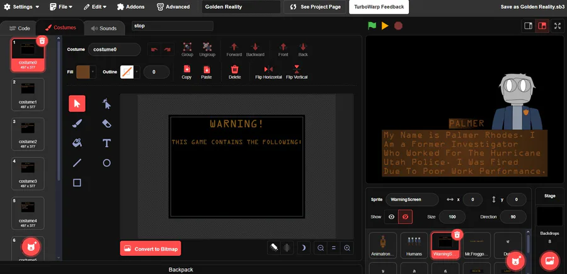Image resolution: width=567 pixels, height=274 pixels.
Task: Select the Costumes tab
Action: tap(60, 28)
